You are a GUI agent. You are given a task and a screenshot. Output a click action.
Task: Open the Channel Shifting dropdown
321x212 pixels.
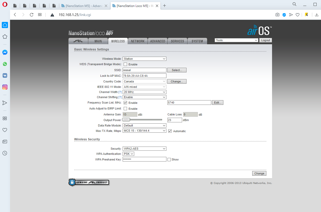tap(145, 97)
